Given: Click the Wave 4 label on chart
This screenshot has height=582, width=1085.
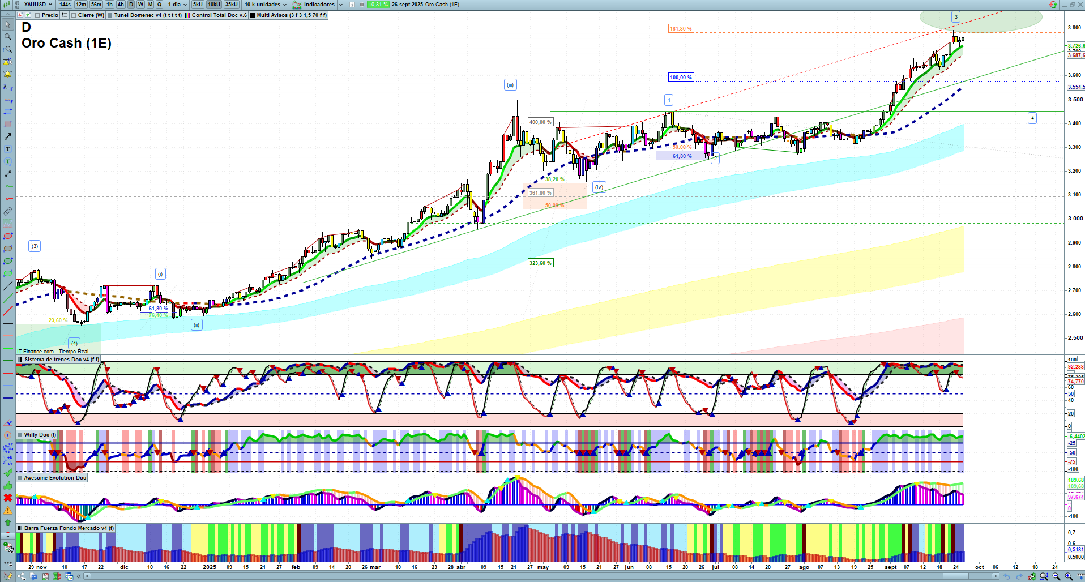Looking at the screenshot, I should point(1032,118).
